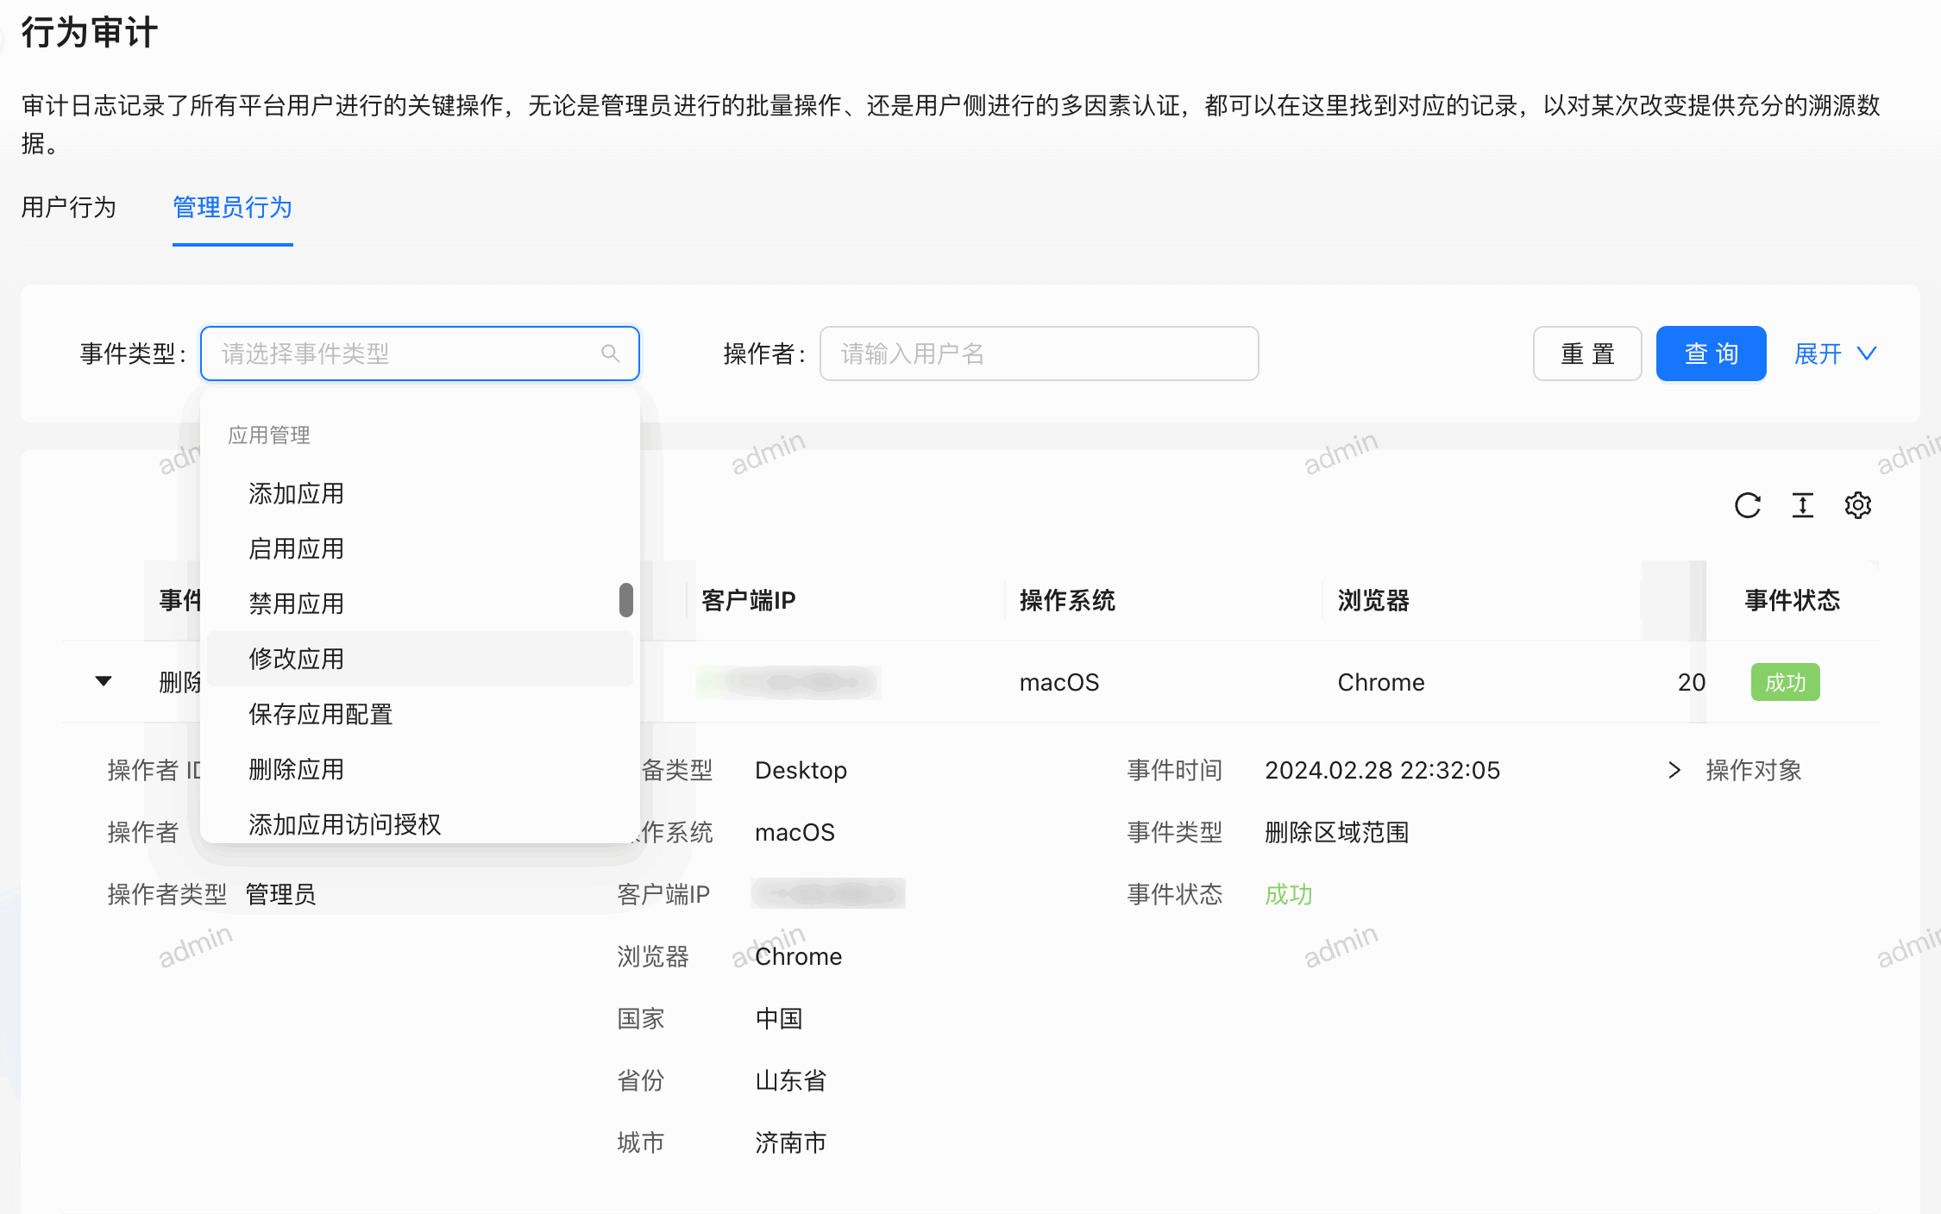Screen dimensions: 1941x1214
Task: Pick 修改应用 option
Action: point(420,659)
